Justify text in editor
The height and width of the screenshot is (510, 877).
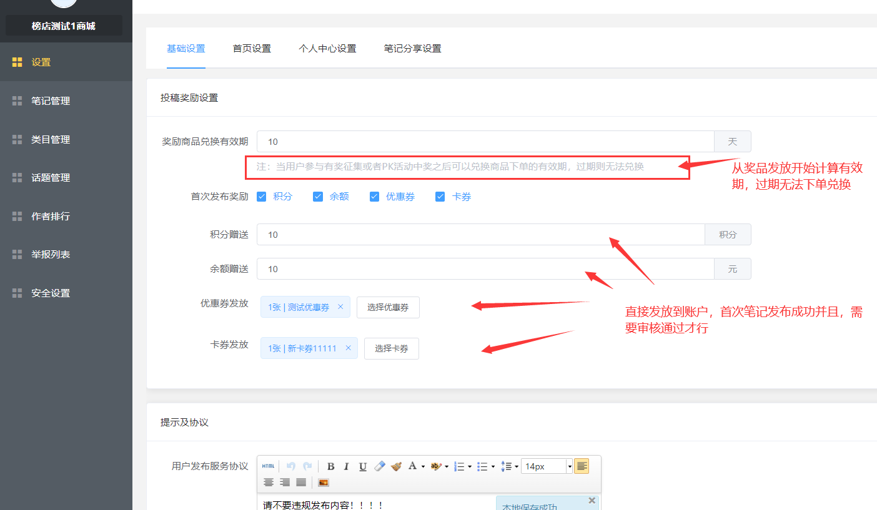point(301,482)
